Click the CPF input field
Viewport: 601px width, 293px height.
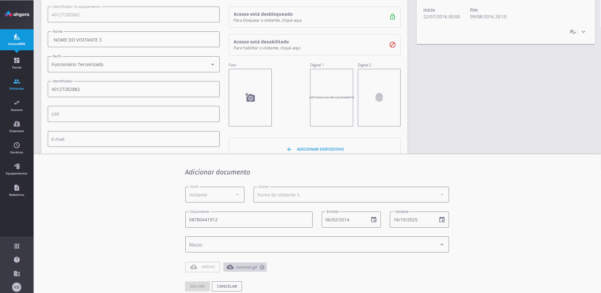point(134,114)
